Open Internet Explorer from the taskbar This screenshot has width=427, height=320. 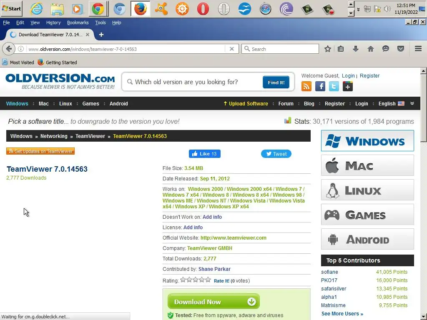click(37, 9)
